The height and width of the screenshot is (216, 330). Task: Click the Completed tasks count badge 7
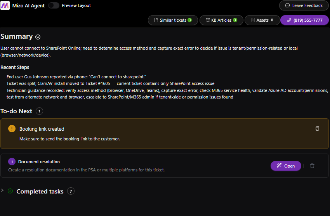(70, 191)
